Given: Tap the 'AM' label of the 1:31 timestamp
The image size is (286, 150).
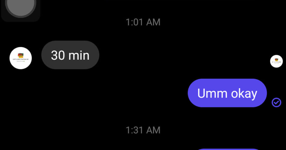Looking at the screenshot, I should pyautogui.click(x=153, y=130).
